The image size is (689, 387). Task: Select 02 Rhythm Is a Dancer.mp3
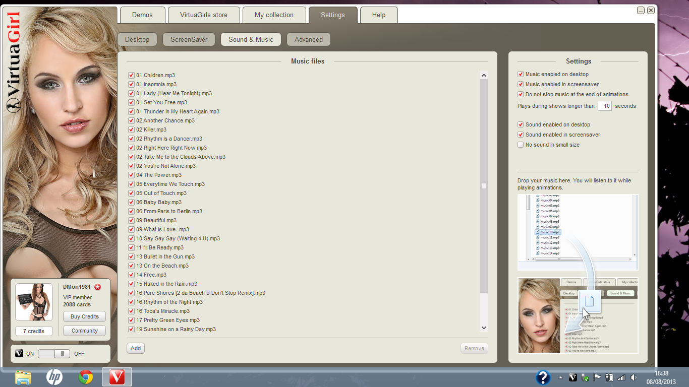pyautogui.click(x=169, y=139)
